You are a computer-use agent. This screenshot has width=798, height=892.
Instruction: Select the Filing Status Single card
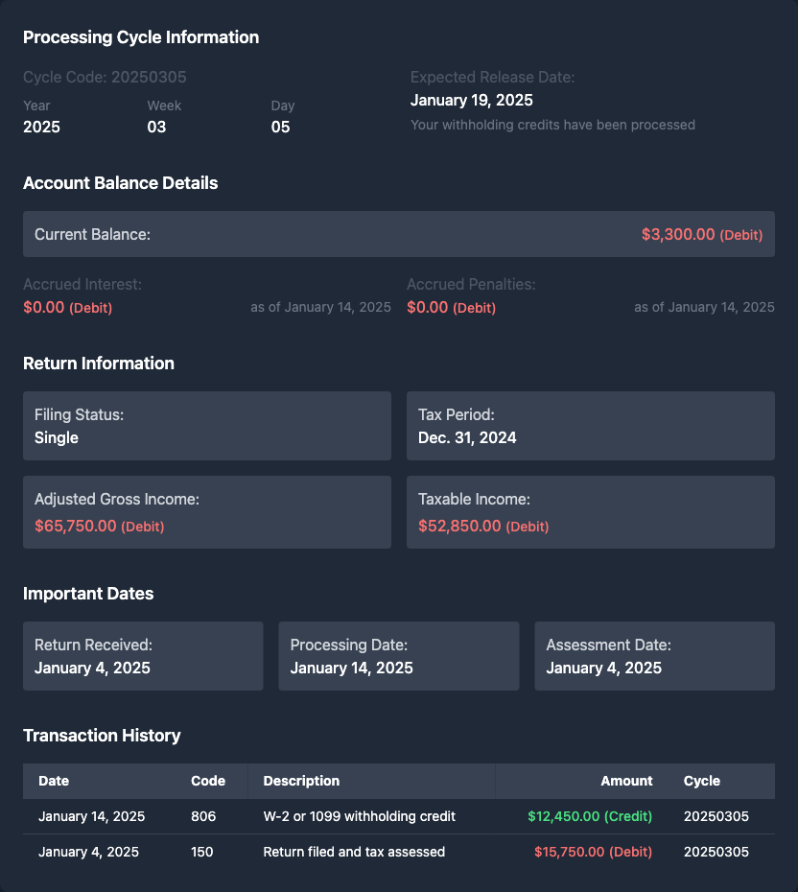pos(207,426)
